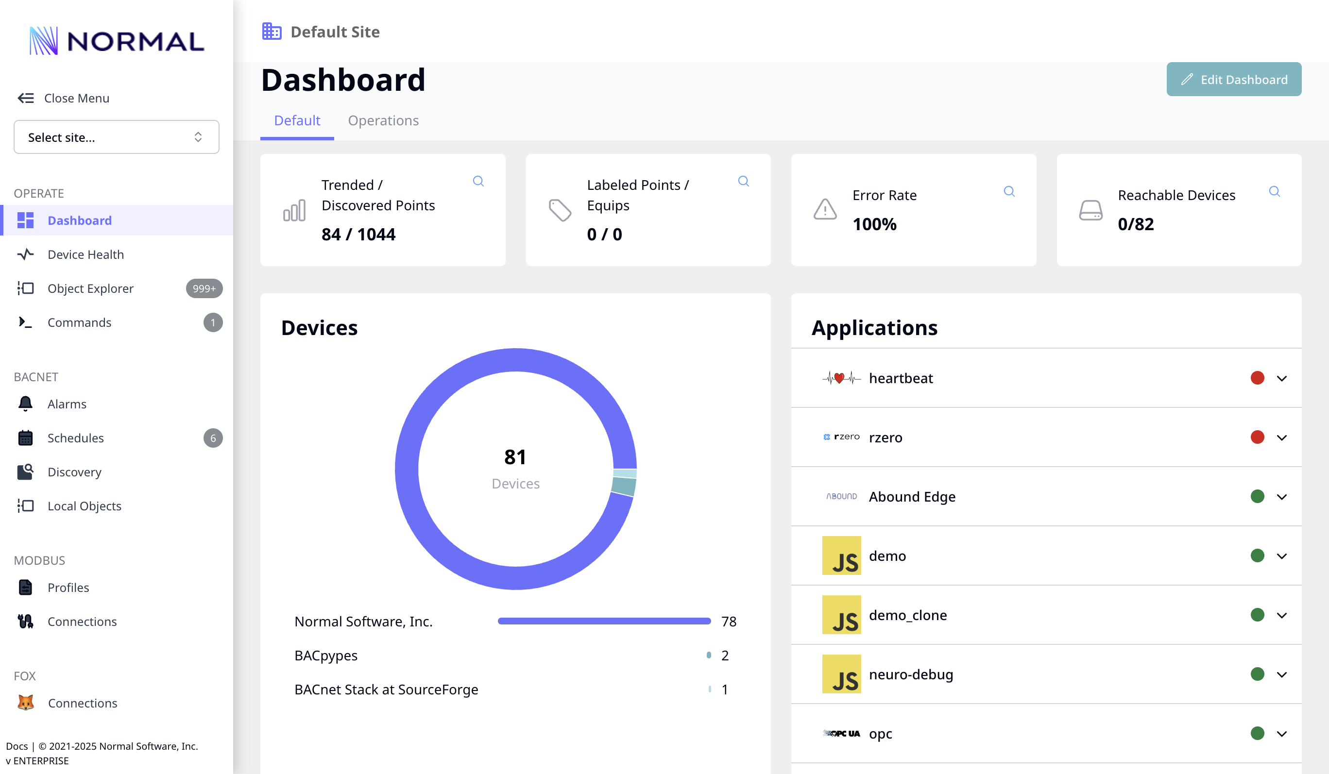Viewport: 1329px width, 774px height.
Task: Click the Abound Edge green status dot
Action: pyautogui.click(x=1257, y=497)
